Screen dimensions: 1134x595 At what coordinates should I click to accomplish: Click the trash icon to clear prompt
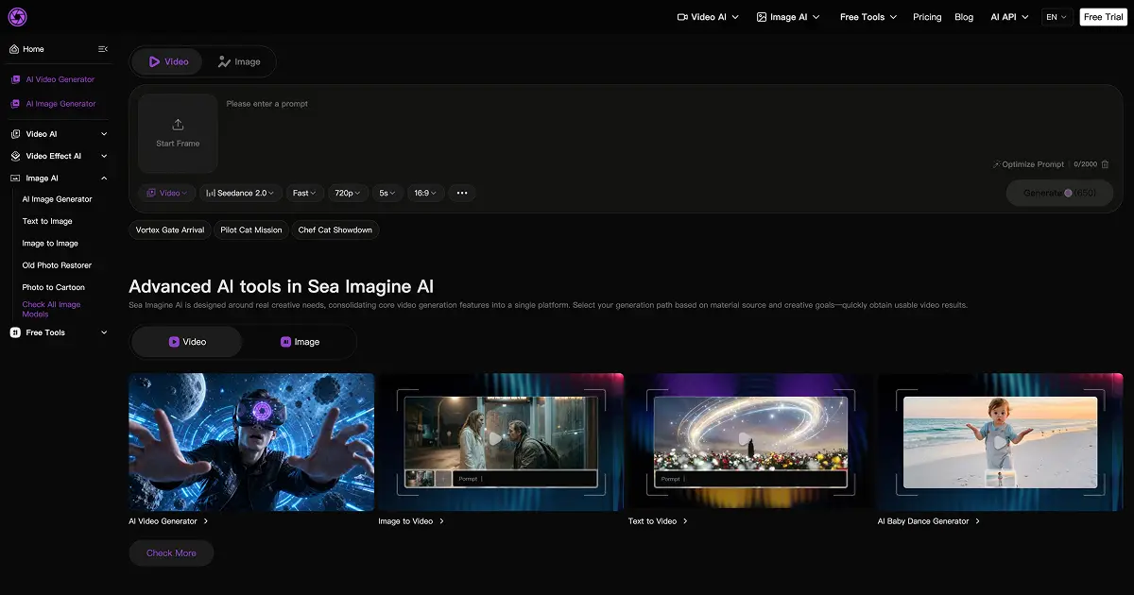pyautogui.click(x=1106, y=164)
